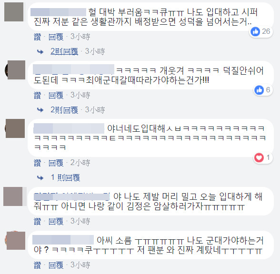Open first commenter's profile picture
The width and height of the screenshot is (280, 274).
coord(14,12)
